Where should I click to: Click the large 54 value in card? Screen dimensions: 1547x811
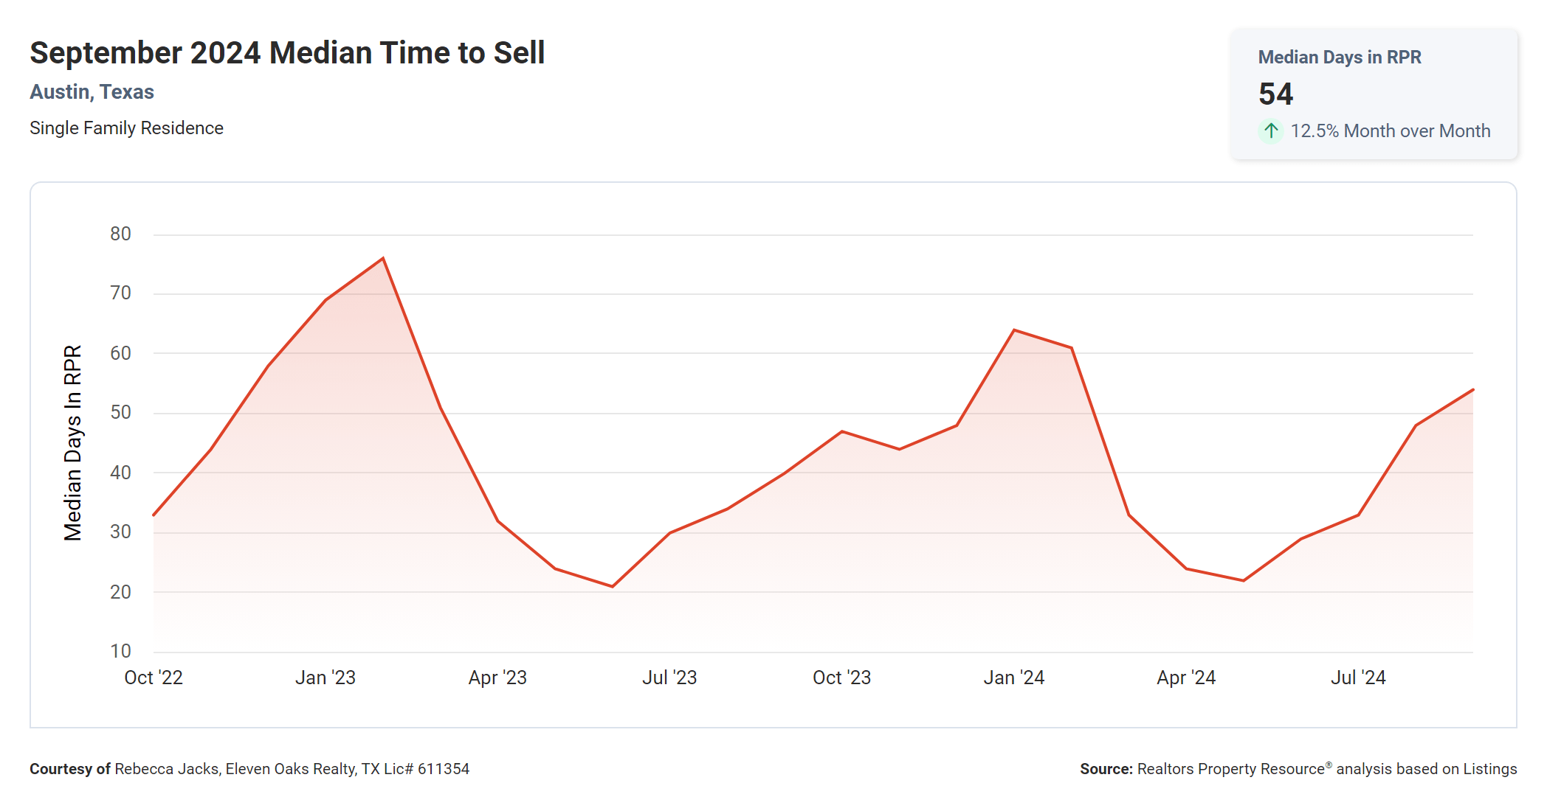click(x=1275, y=94)
